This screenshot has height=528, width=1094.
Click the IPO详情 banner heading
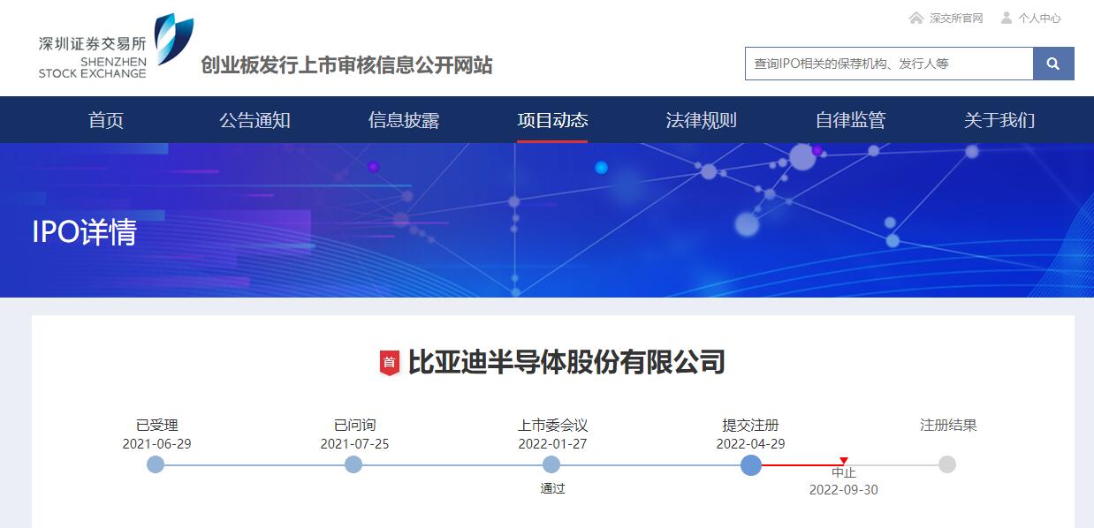point(85,232)
